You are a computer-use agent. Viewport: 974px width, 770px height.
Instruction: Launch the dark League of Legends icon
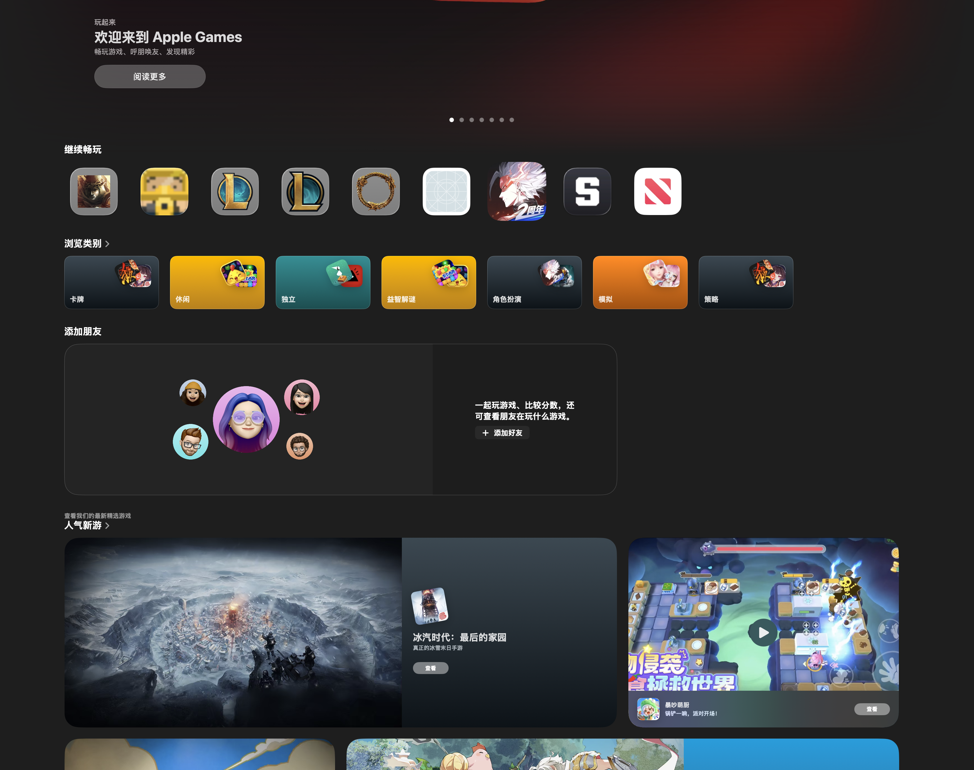pos(305,192)
